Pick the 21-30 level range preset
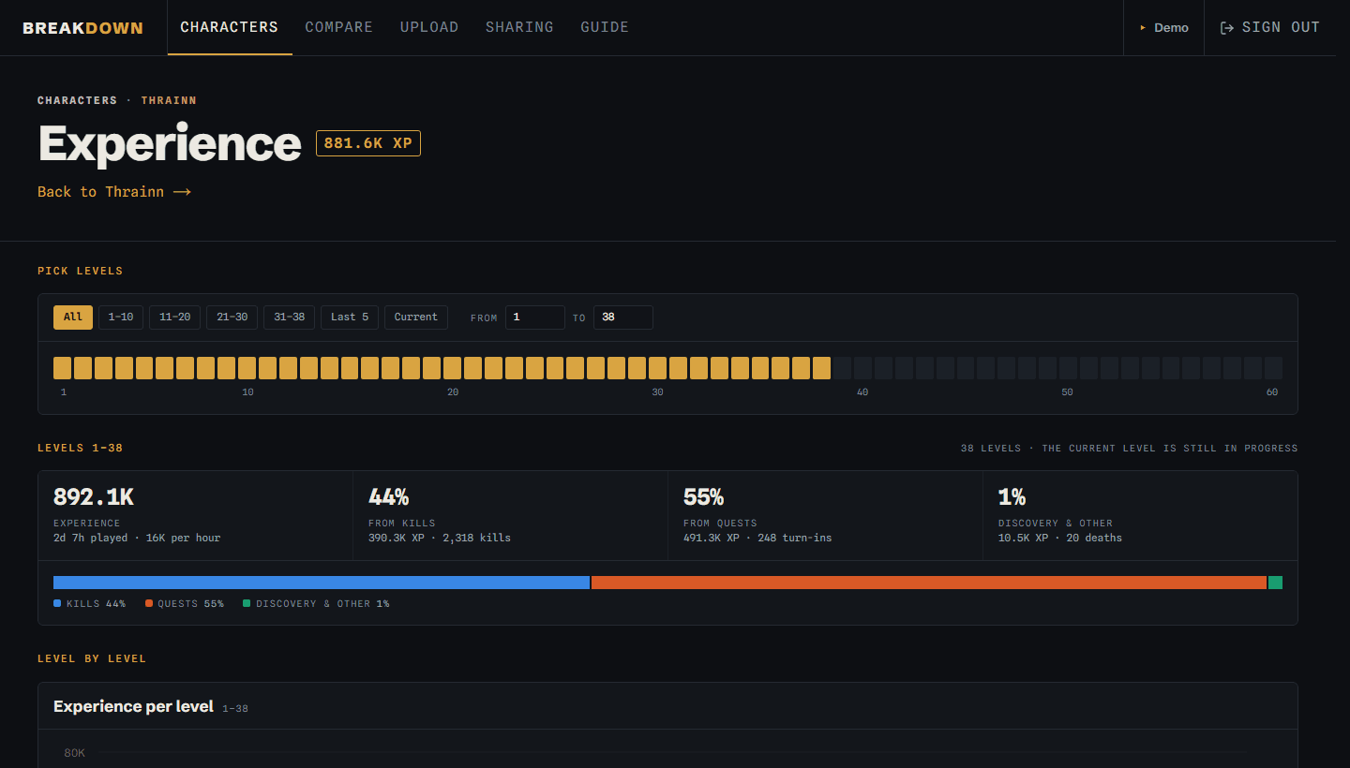This screenshot has height=768, width=1350. click(x=232, y=318)
